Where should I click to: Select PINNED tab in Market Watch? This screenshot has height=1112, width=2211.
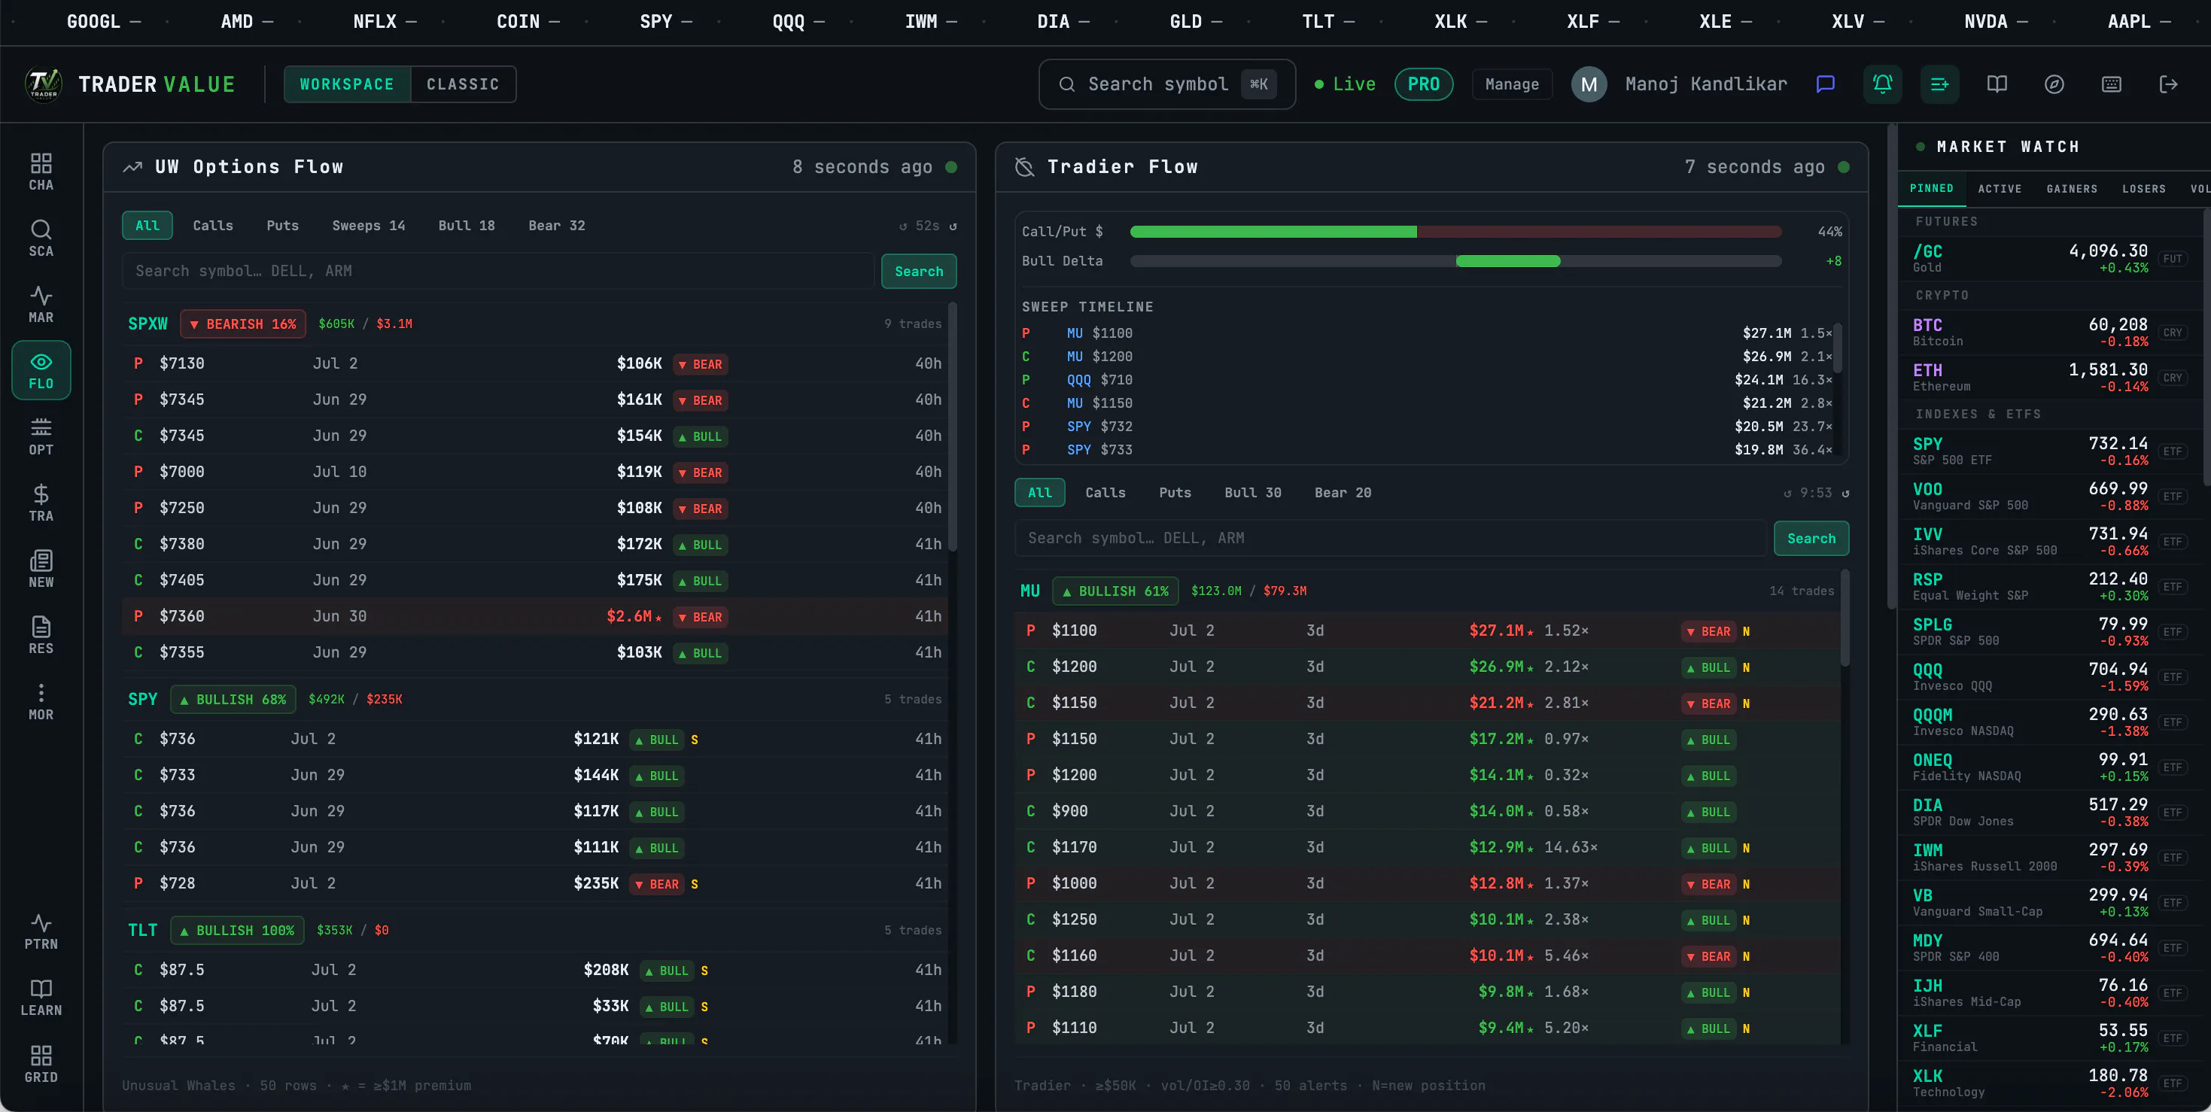pyautogui.click(x=1931, y=189)
